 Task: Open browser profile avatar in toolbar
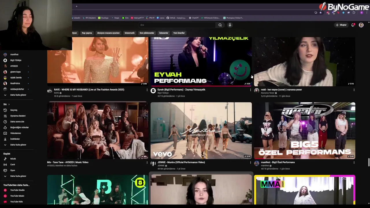[x=362, y=13]
